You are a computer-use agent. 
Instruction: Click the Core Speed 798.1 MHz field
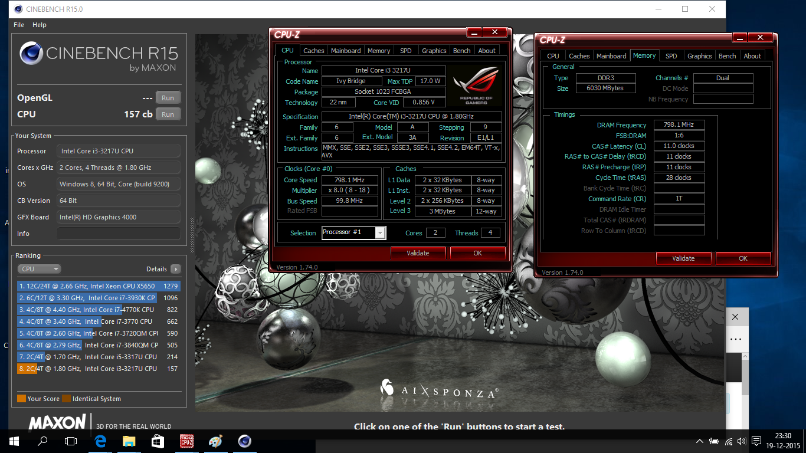tap(350, 180)
